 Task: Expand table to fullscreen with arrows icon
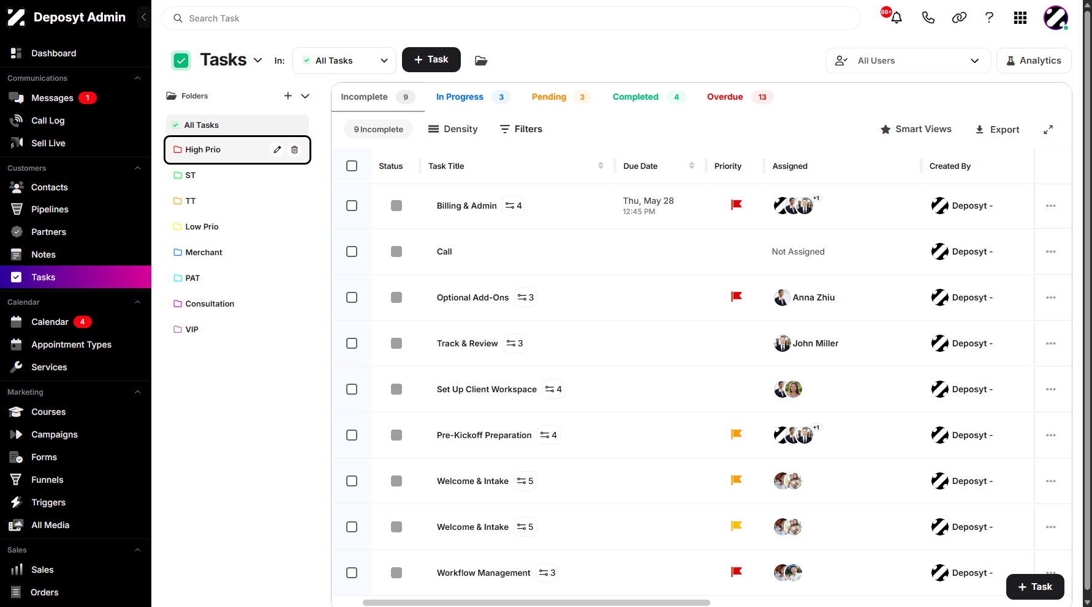[1048, 130]
